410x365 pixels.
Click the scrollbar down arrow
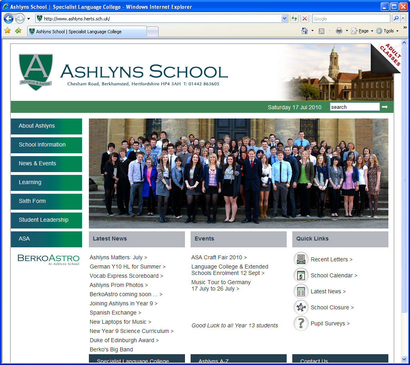coord(404,359)
